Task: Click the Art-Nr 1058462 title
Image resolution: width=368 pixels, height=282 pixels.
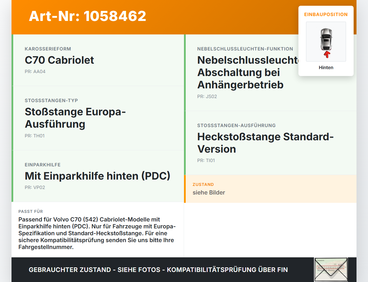Action: click(88, 16)
